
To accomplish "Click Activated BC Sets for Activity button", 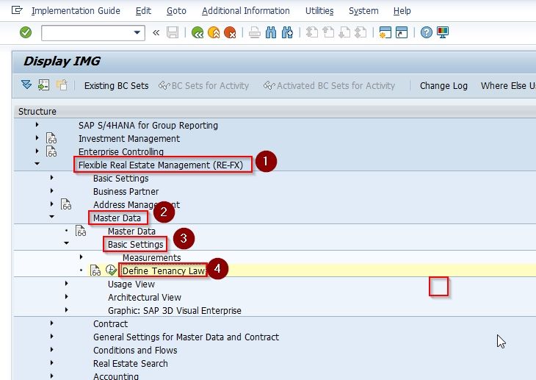I will click(329, 85).
